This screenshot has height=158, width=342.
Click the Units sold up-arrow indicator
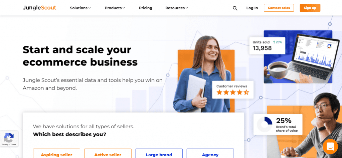[274, 42]
